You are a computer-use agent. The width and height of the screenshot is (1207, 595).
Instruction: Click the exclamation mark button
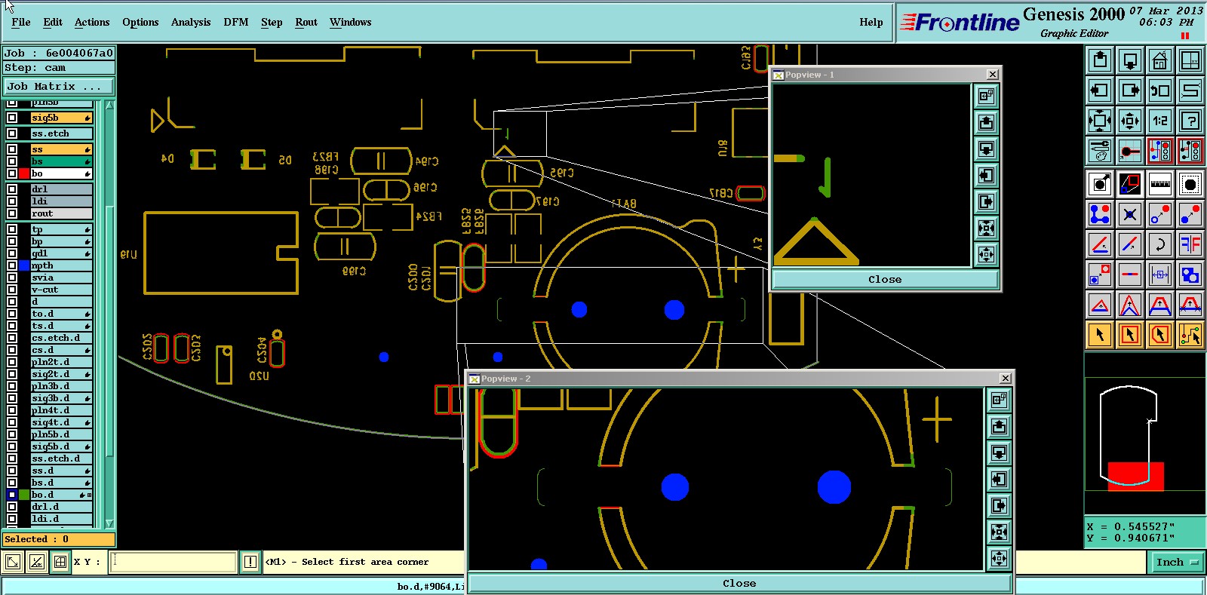coord(250,562)
